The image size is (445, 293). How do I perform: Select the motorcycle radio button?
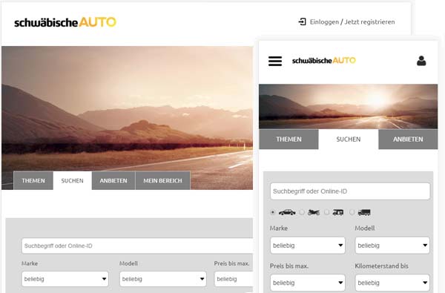click(302, 212)
